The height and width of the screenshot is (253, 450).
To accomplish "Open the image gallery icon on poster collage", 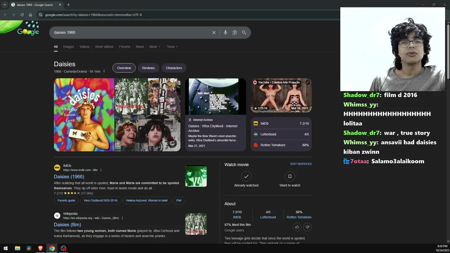I will [172, 143].
